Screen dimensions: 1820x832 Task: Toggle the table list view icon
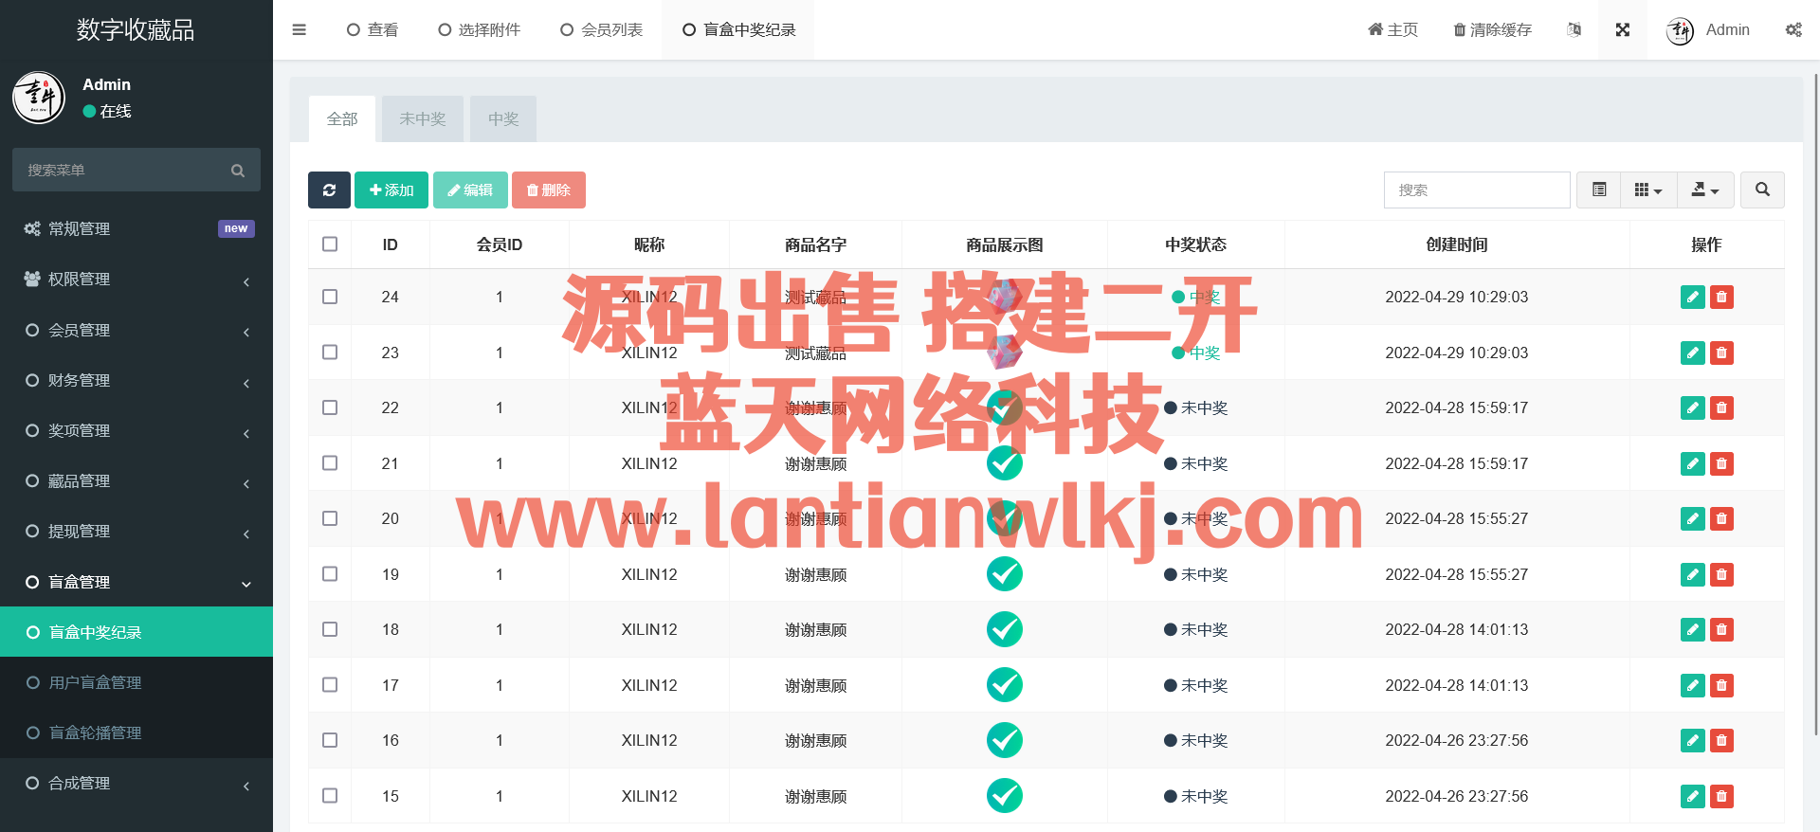tap(1599, 190)
